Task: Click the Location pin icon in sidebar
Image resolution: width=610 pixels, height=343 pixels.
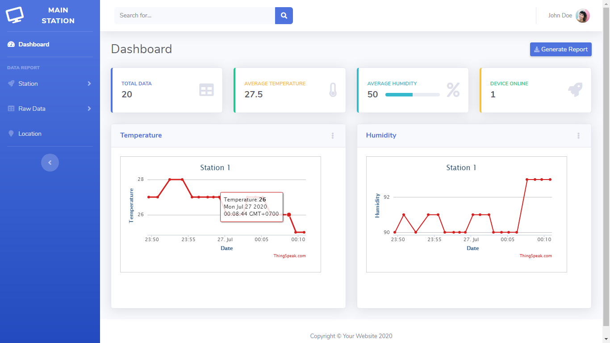Action: click(x=11, y=134)
